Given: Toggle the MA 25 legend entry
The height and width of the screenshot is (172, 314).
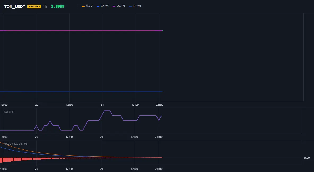Looking at the screenshot, I should pos(103,6).
